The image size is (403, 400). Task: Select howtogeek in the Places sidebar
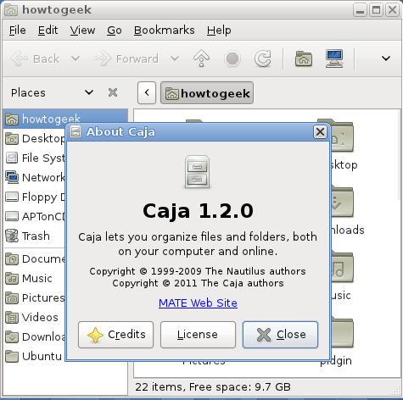click(x=65, y=119)
